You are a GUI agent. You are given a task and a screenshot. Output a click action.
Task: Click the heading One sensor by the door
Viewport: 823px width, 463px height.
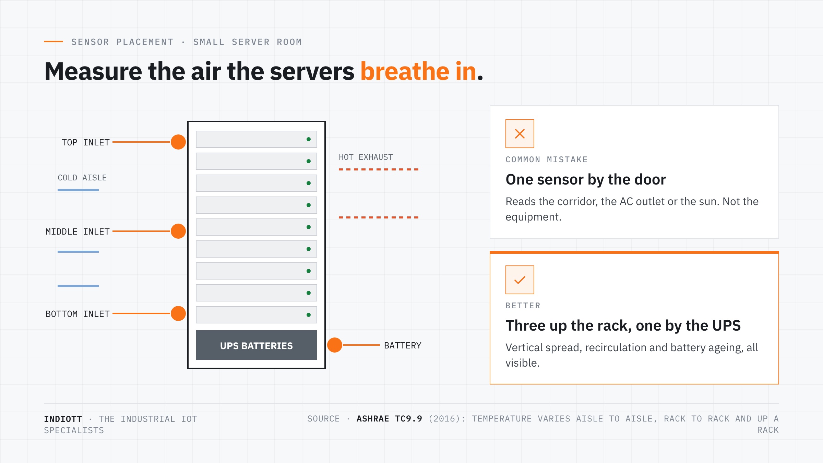586,179
